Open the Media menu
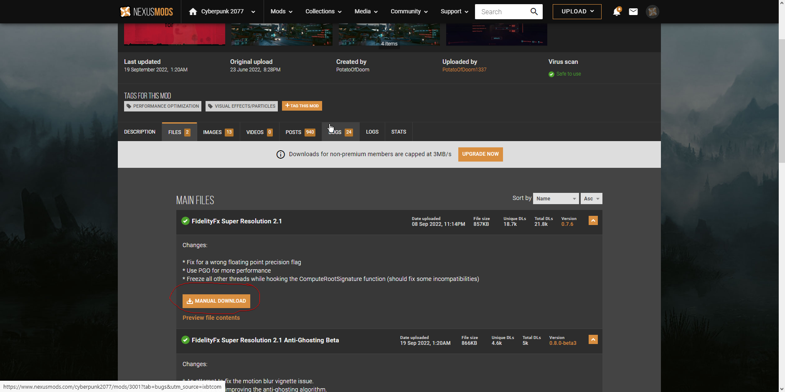Screen dimensions: 785x392 366,12
